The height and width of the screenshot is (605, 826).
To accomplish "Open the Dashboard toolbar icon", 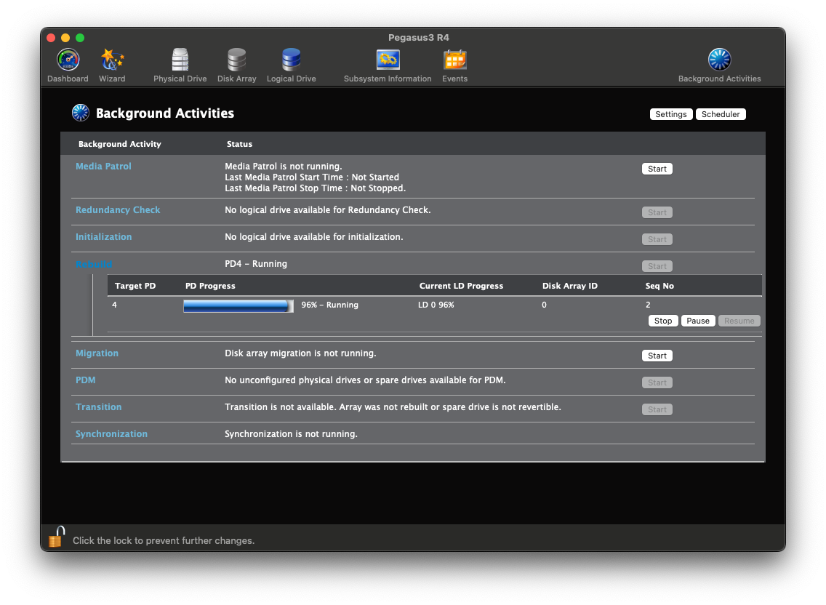I will (x=68, y=60).
